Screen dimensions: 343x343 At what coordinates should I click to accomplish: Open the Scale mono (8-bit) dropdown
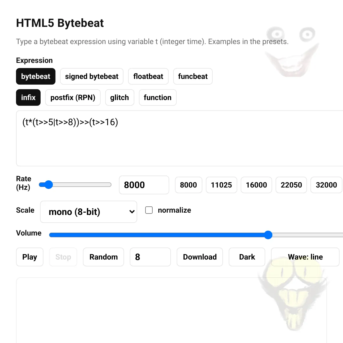tap(89, 212)
